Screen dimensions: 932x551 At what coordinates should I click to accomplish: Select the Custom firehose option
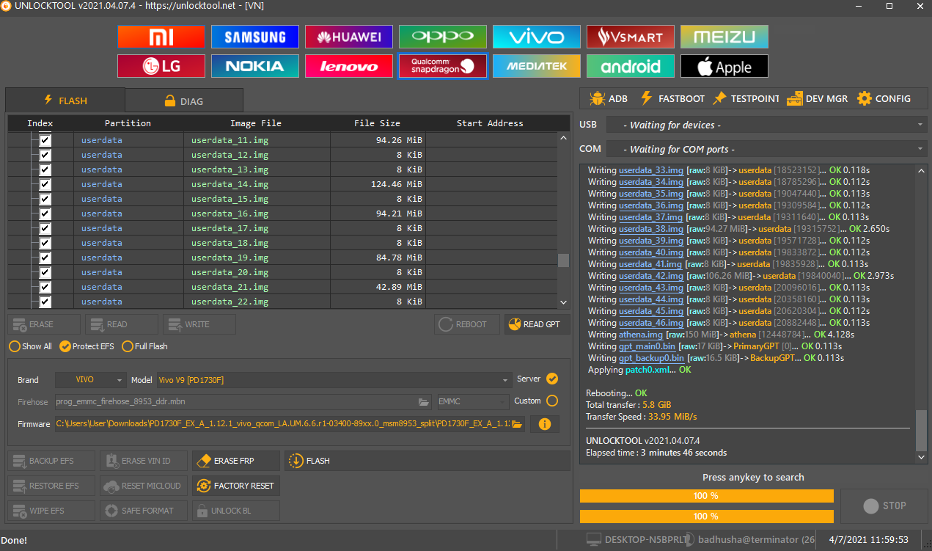(552, 401)
